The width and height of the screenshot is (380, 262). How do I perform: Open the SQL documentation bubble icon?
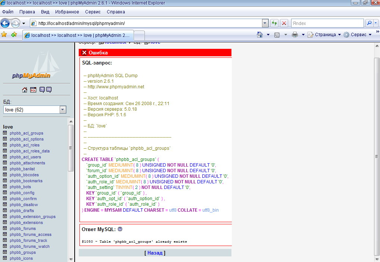tap(49, 90)
